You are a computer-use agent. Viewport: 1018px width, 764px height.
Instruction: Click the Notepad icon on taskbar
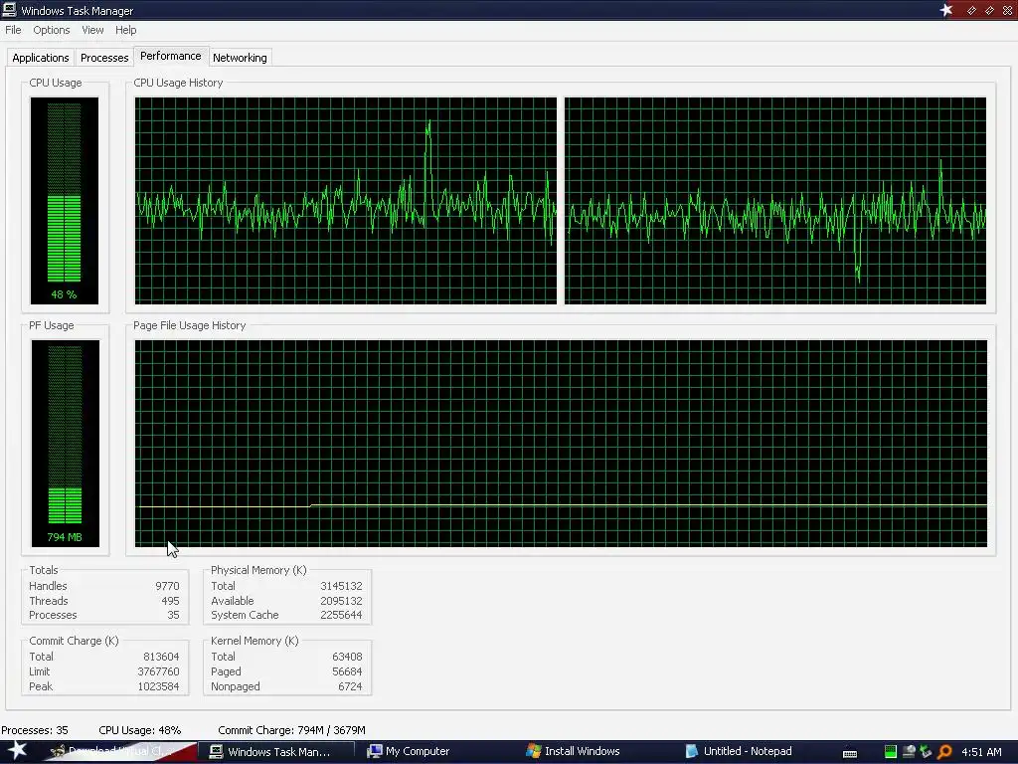pos(692,752)
